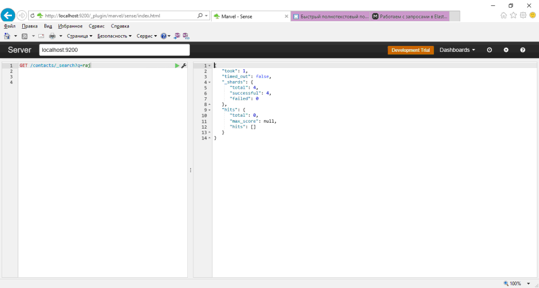Switch to Быстрый полнотекстовый tab
The height and width of the screenshot is (288, 539).
(x=330, y=16)
